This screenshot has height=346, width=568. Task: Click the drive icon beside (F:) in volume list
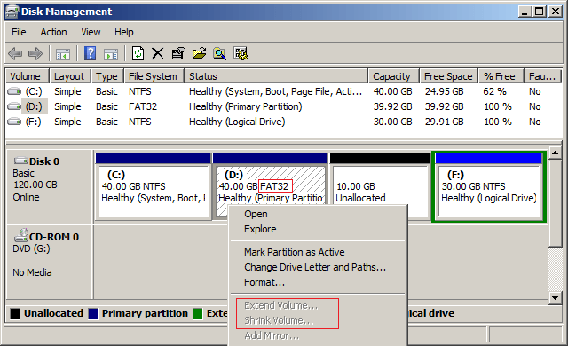tap(14, 122)
